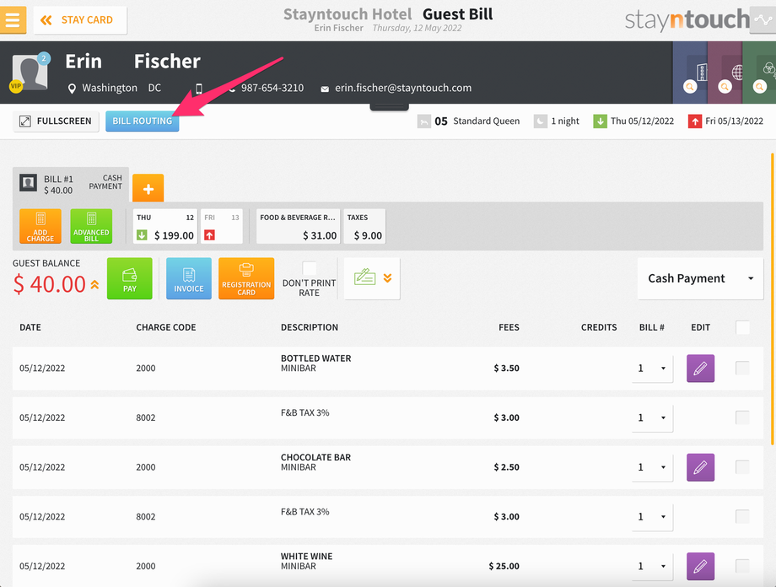Edit the Bottled Water charge
Screen dimensions: 776x587
700,369
